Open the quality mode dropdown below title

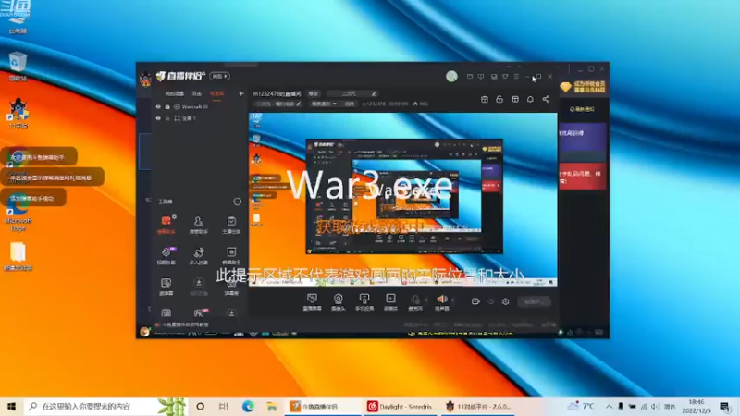(x=324, y=104)
